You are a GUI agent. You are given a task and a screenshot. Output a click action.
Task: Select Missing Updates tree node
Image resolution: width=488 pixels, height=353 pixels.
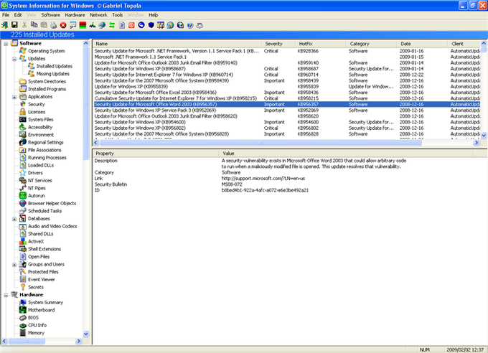(x=53, y=74)
